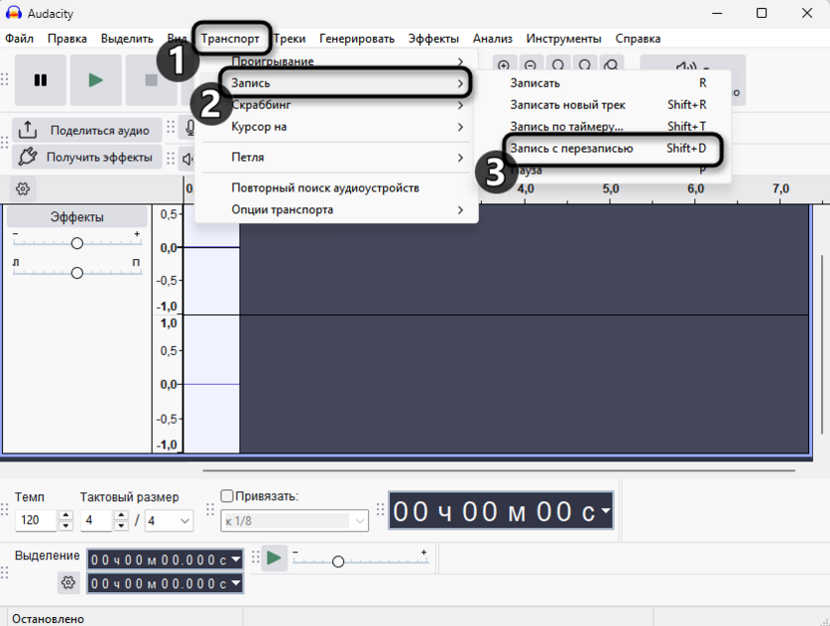The height and width of the screenshot is (626, 830).
Task: Click the horizontal scrollbar below the track
Action: point(499,470)
